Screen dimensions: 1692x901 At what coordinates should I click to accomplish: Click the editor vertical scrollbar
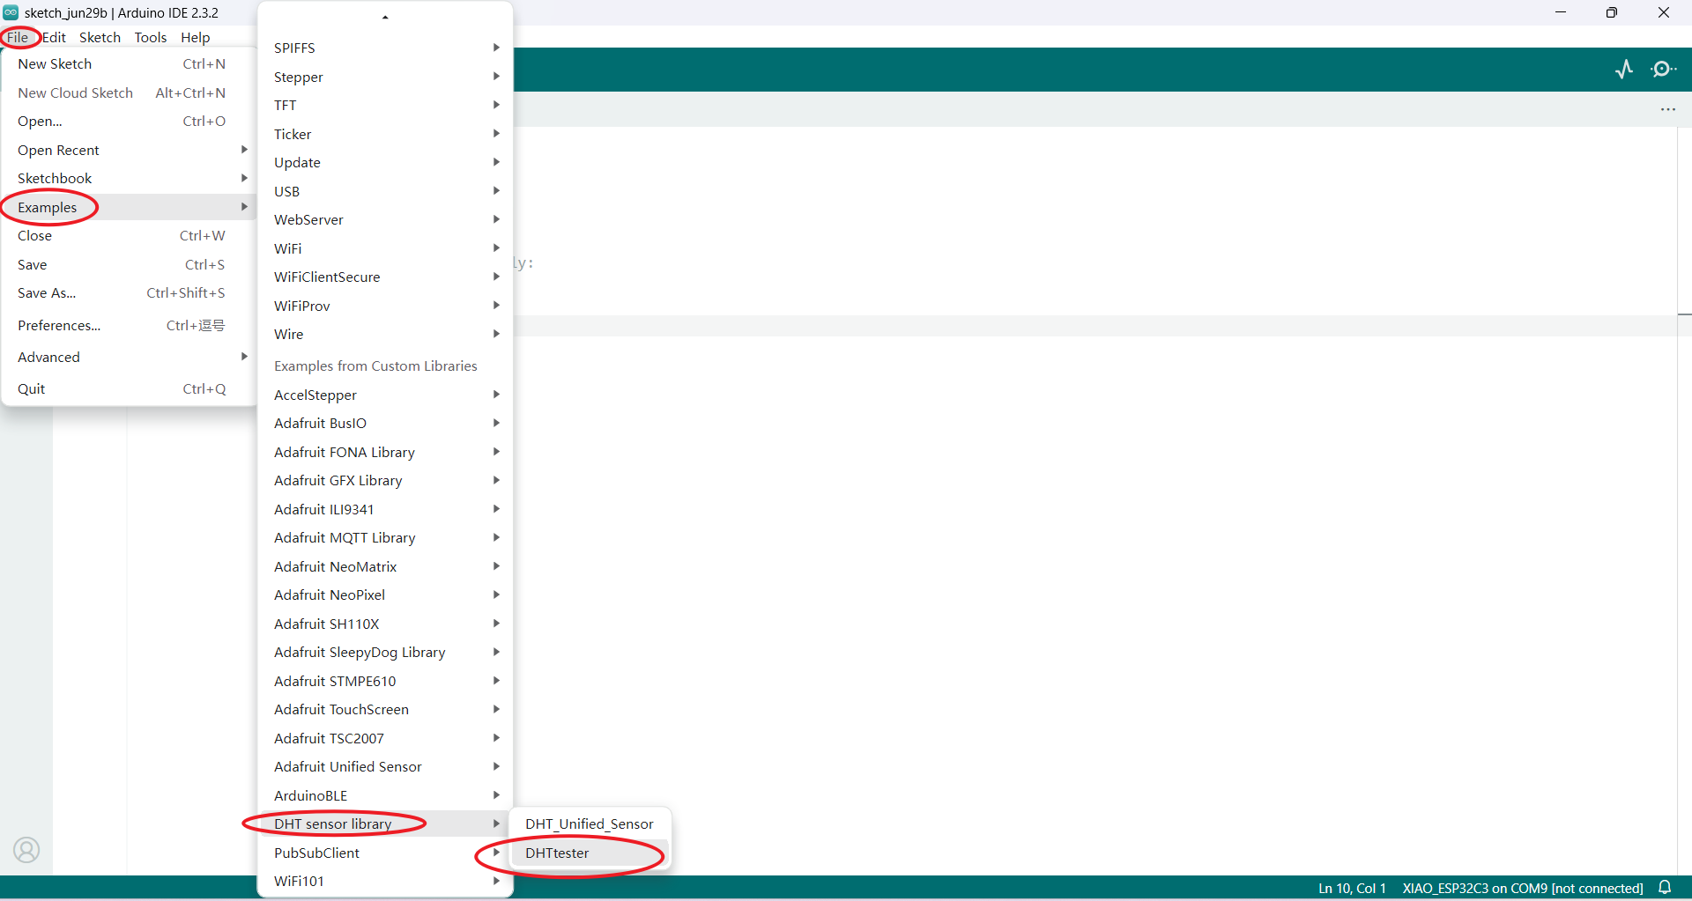click(1684, 500)
